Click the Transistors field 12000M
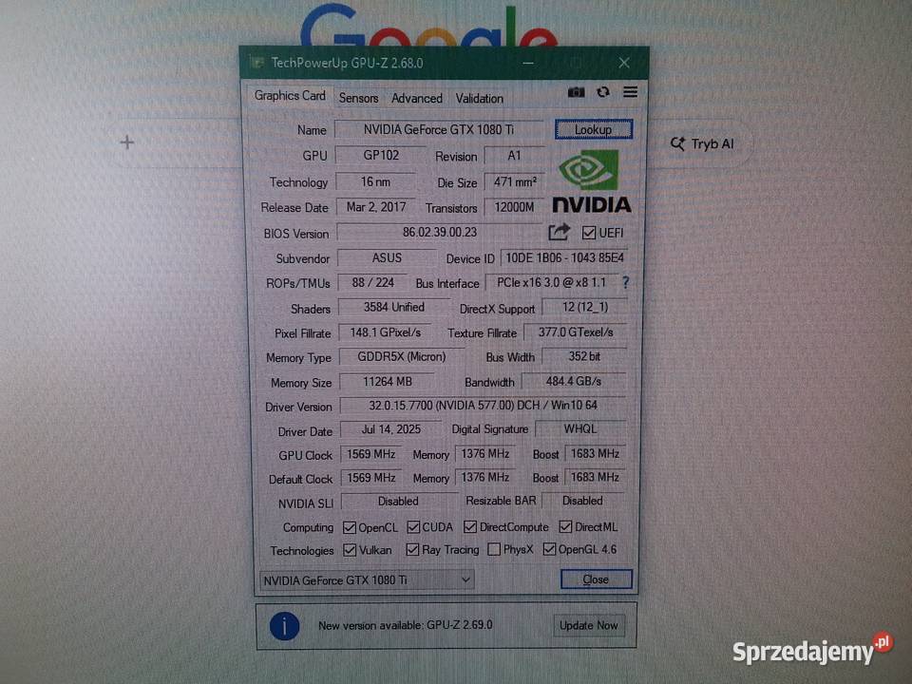912x684 pixels. pos(514,207)
